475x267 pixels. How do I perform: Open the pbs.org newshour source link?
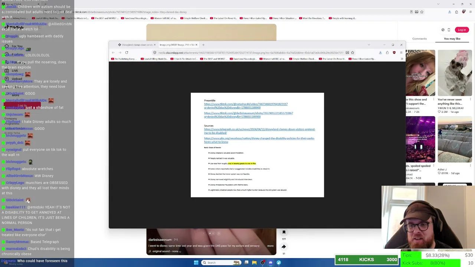(259, 140)
